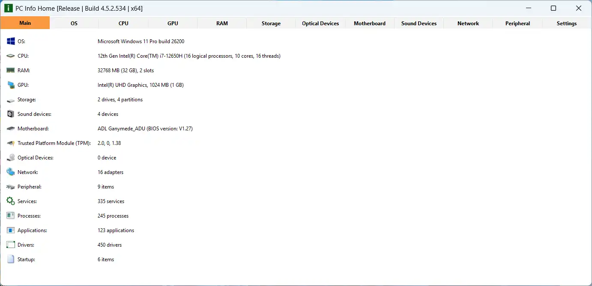
Task: Click the Network globe icon
Action: click(11, 172)
